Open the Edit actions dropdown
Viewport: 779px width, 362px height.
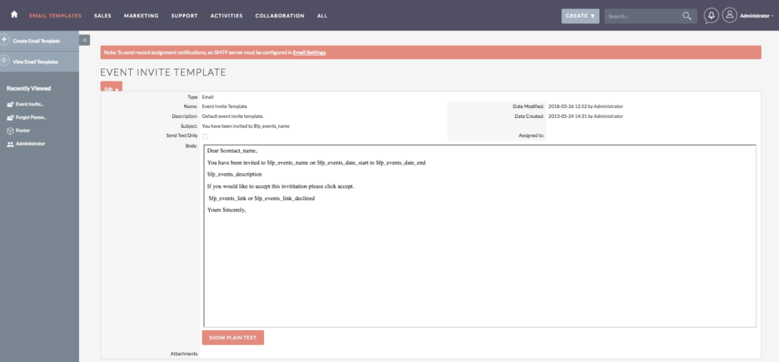(x=111, y=88)
